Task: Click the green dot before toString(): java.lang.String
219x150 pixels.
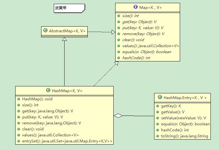Action: tap(158, 136)
